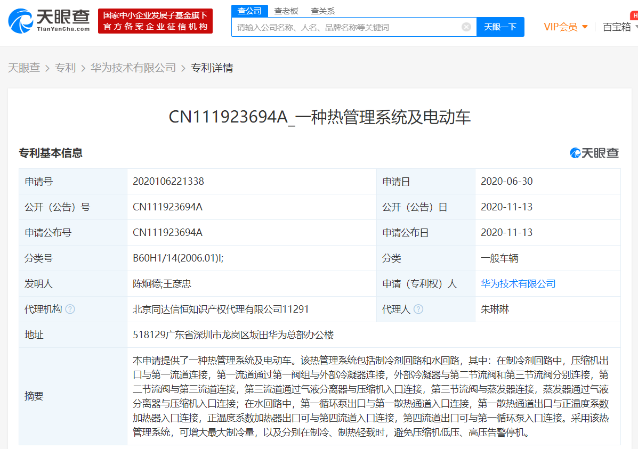Click help icon next to 代理机构
638x449 pixels.
tap(70, 309)
